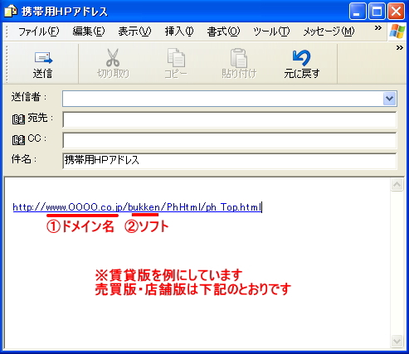
Task: Open the ファイル(F) menu
Action: click(x=39, y=32)
